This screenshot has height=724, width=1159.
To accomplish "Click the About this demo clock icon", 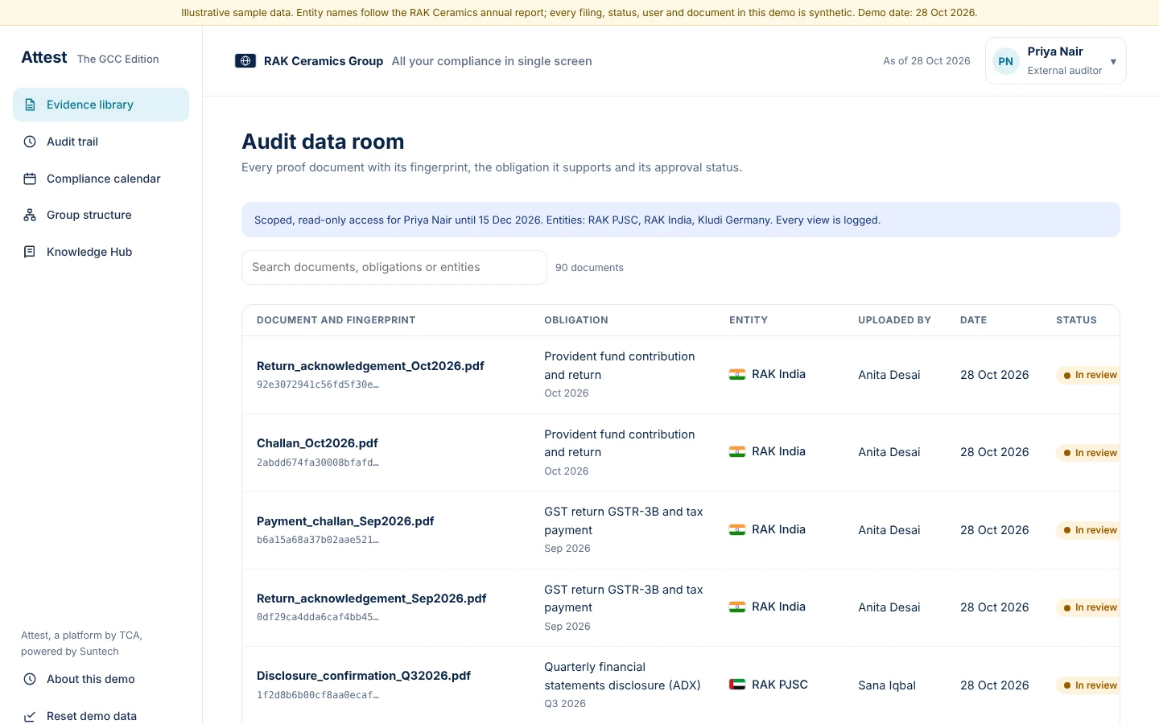I will point(30,679).
